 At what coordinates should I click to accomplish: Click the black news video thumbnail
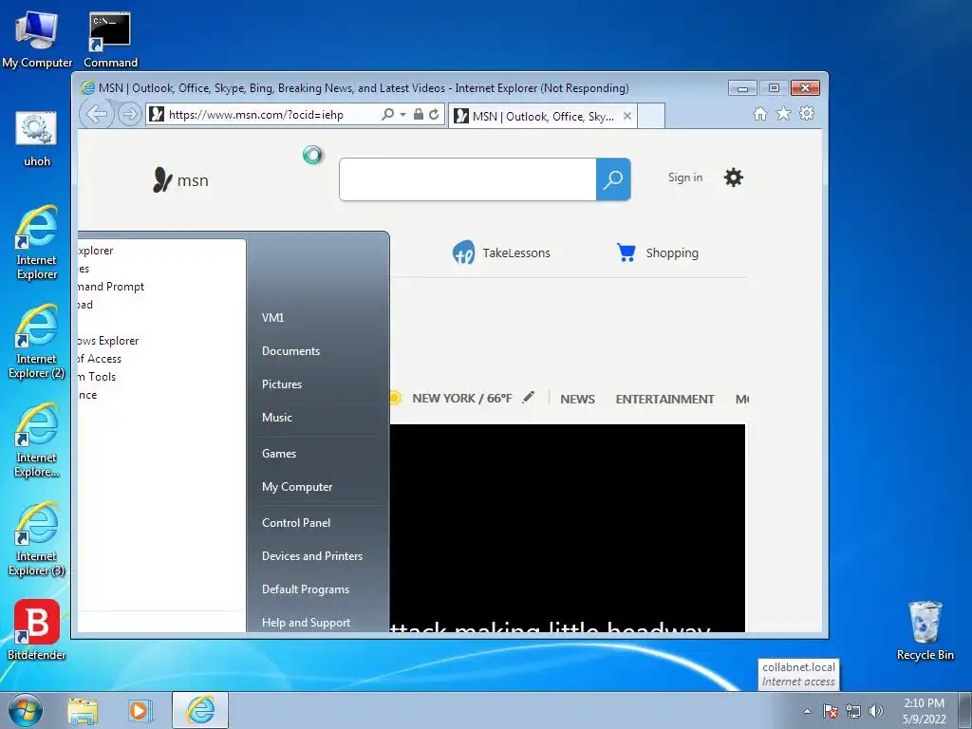tap(568, 528)
